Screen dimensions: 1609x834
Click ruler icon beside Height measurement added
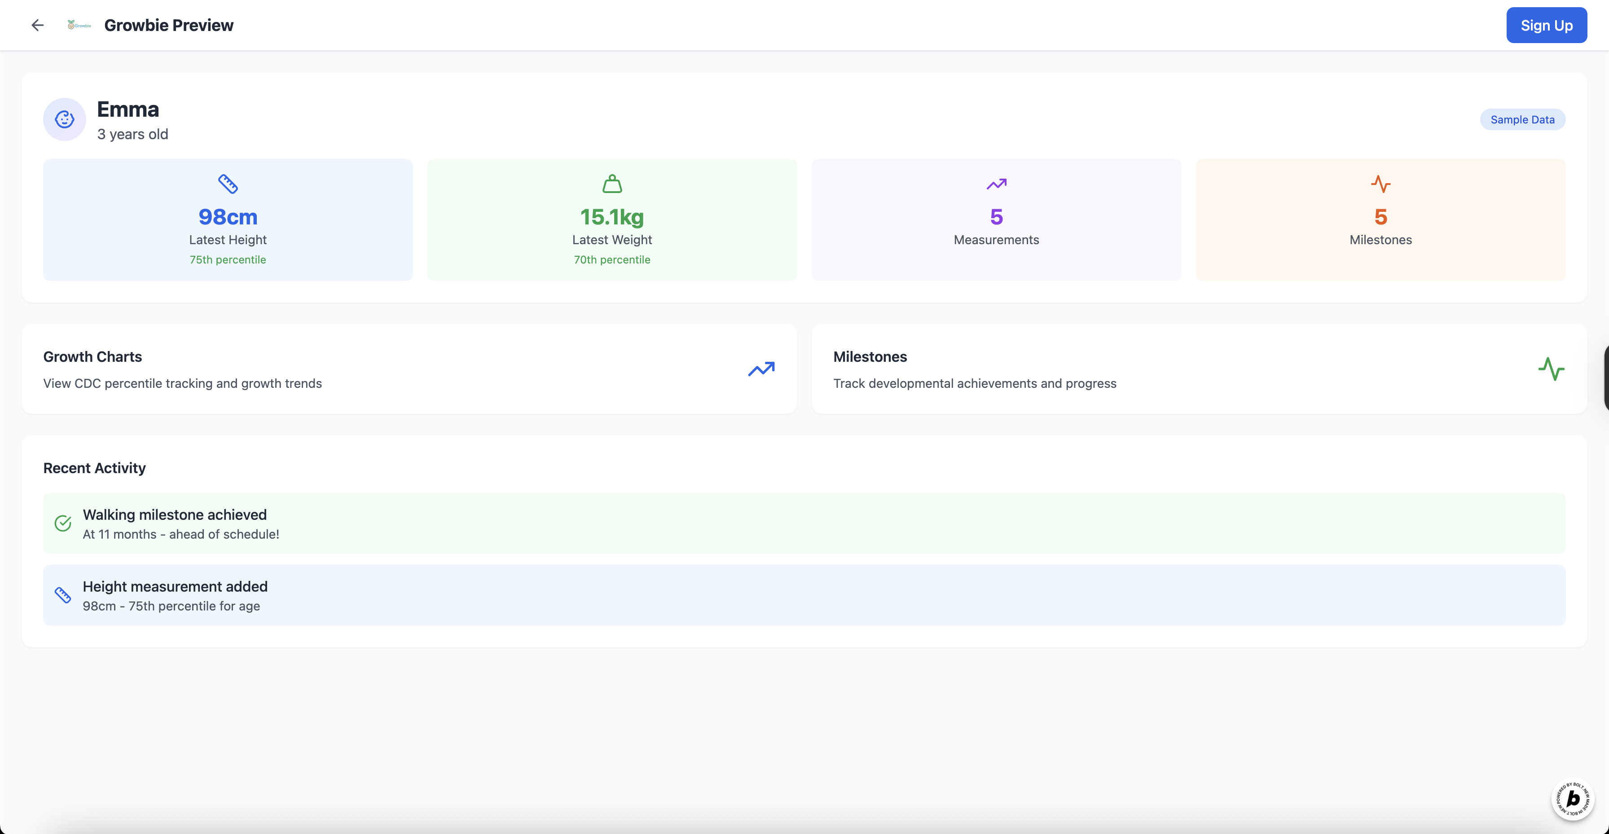[x=63, y=595]
